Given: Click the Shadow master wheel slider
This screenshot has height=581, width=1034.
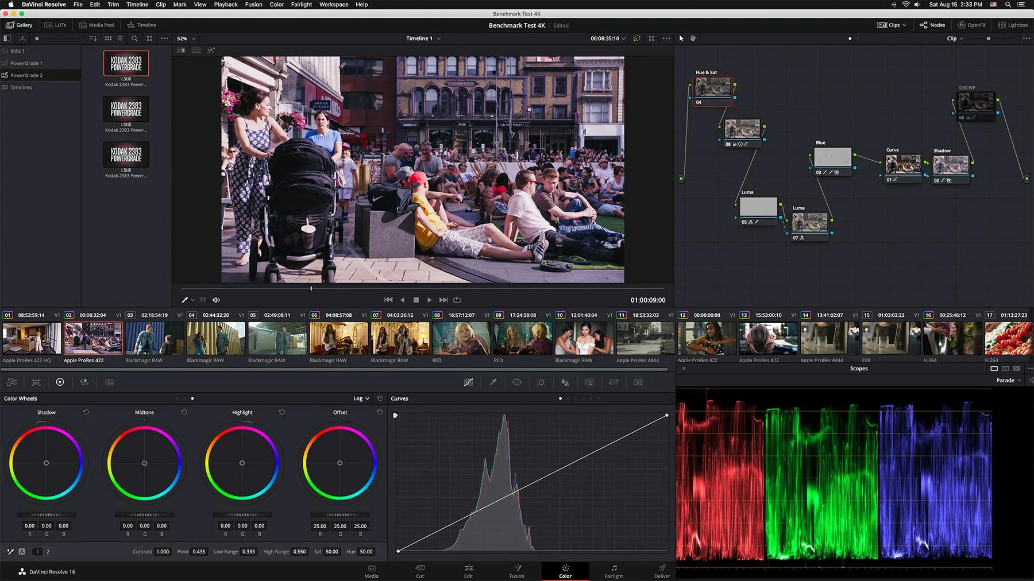Looking at the screenshot, I should point(47,514).
